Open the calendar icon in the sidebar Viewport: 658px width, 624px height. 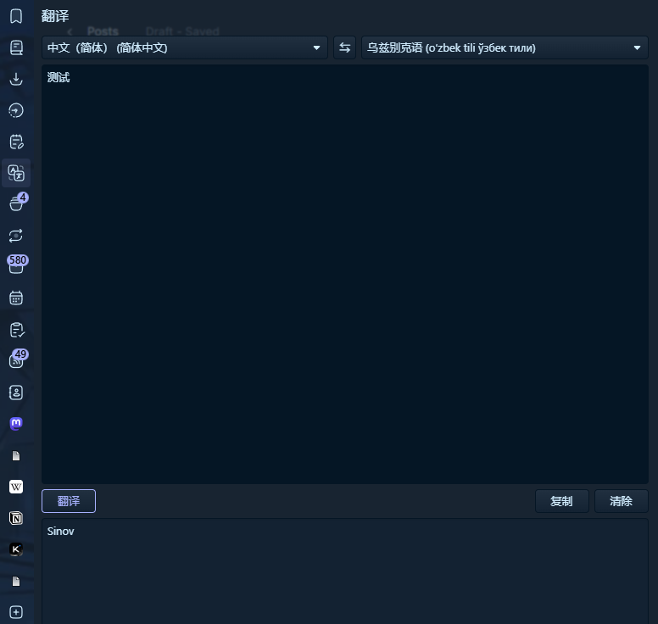click(16, 298)
